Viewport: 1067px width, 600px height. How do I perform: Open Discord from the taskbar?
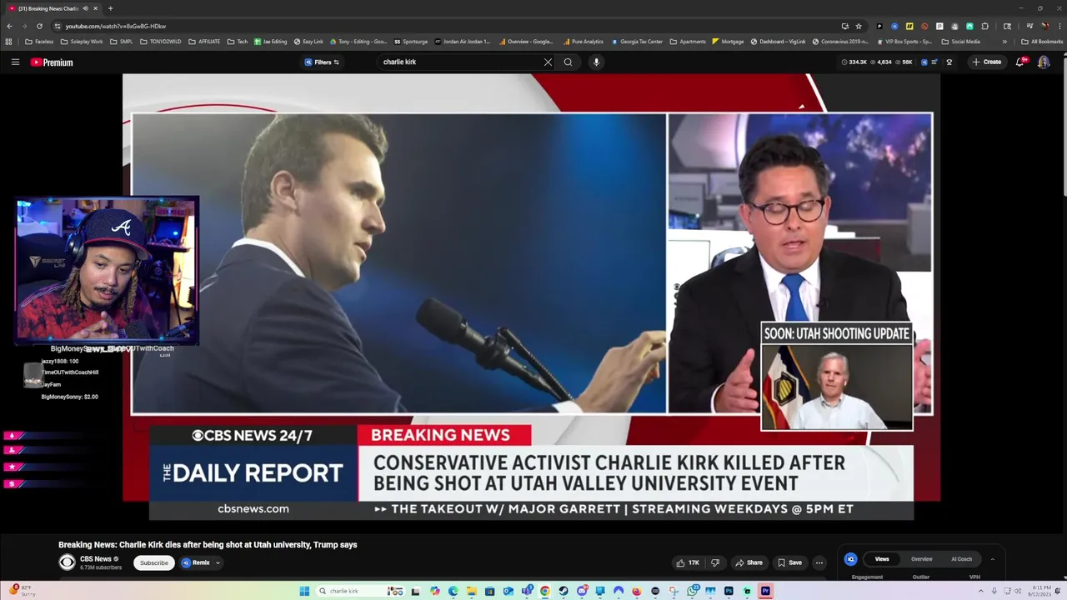pos(582,591)
